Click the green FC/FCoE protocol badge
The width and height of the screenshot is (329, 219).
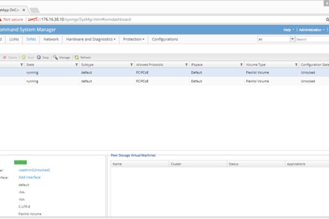20,162
